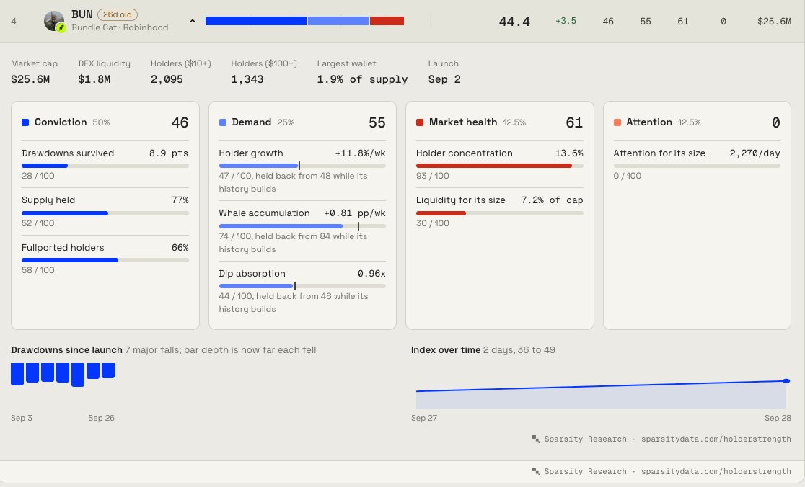The image size is (805, 487).
Task: Click the Conviction card's blue square marker
Action: point(25,122)
